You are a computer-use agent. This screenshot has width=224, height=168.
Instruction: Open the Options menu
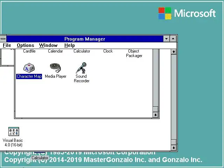pos(26,45)
